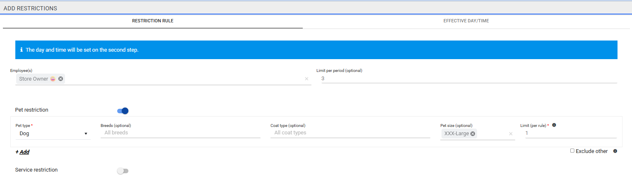Click the XXX-Large pet size chip

456,134
